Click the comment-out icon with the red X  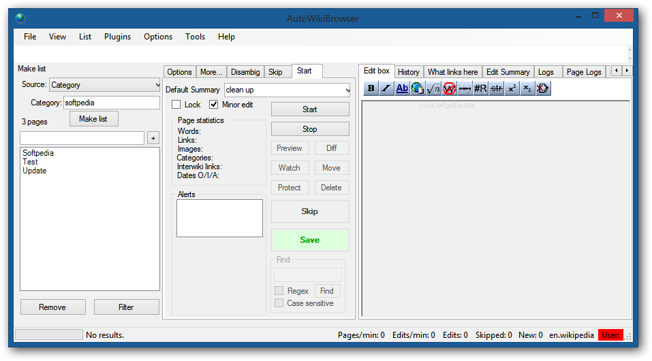tap(542, 88)
